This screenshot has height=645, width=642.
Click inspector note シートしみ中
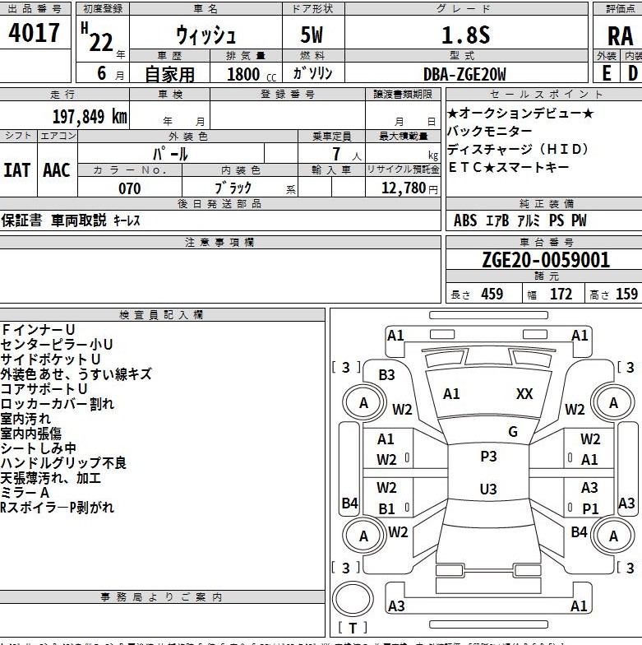point(38,448)
